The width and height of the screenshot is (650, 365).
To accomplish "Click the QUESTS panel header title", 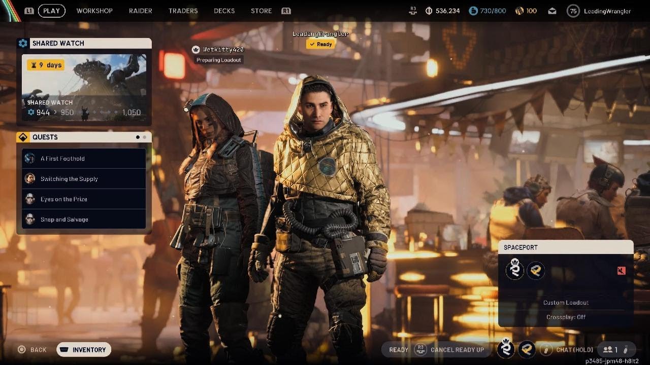I will (45, 137).
